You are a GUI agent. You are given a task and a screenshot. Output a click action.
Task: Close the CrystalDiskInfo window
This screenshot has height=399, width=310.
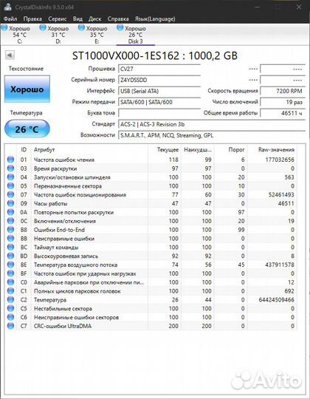(x=299, y=7)
